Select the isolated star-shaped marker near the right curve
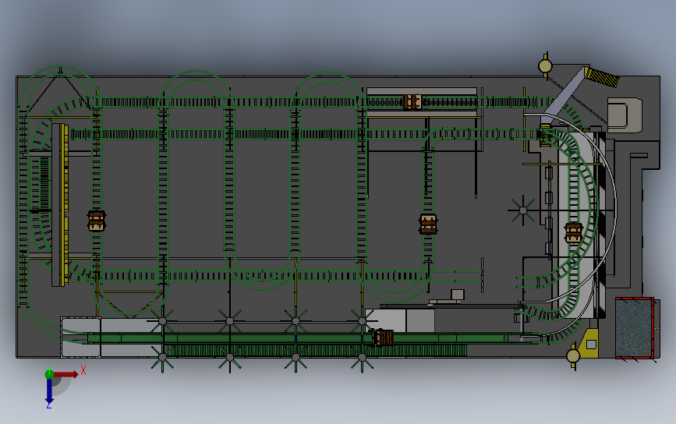676x424 pixels. 522,210
